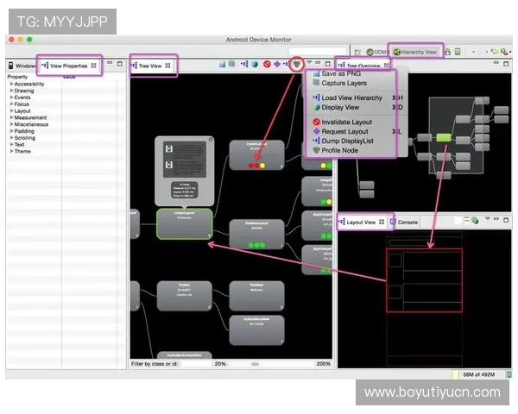
Task: Click the Request Layout purple diamond toolbar icon
Action: [x=277, y=65]
